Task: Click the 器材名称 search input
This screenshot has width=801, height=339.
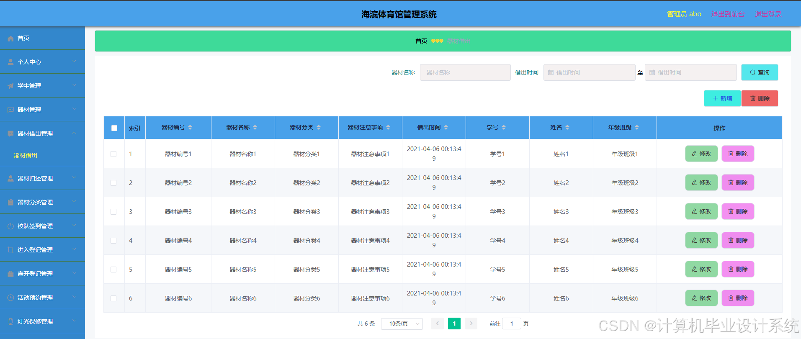Action: point(465,72)
